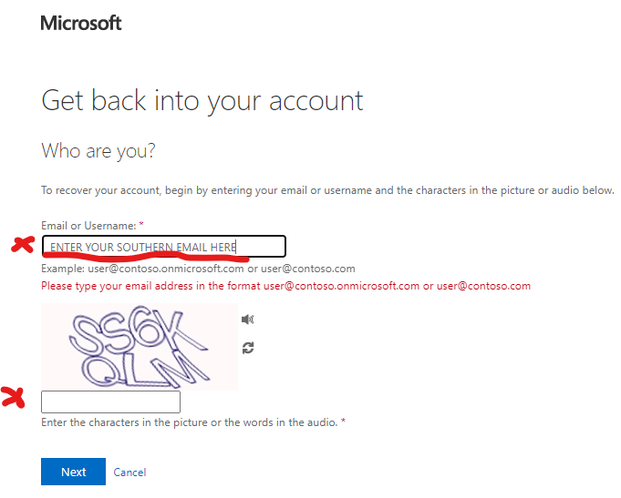Screen dimensions: 621x498
Task: Click the red email format error message
Action: click(285, 286)
